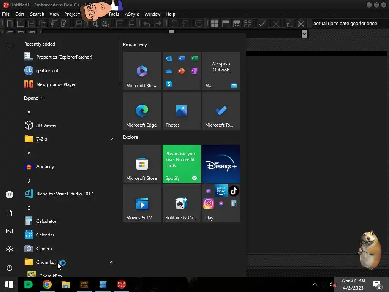Viewport: 389px width, 292px height.
Task: Open the Photos tile
Action: 182,111
